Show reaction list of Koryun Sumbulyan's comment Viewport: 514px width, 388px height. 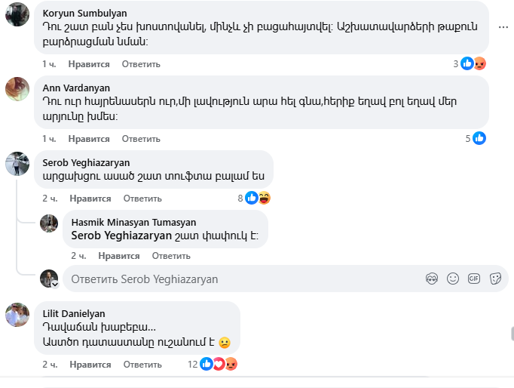point(472,64)
